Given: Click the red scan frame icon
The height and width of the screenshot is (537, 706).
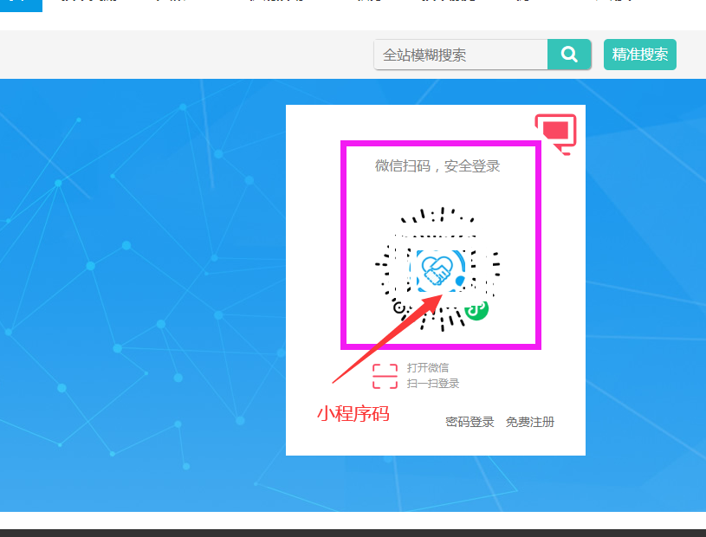Looking at the screenshot, I should (x=385, y=376).
